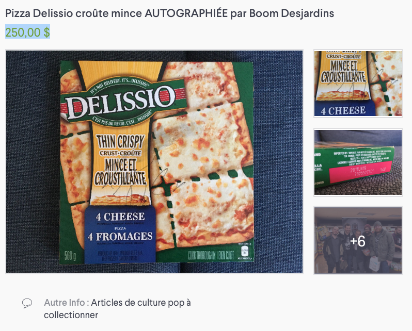Click the DELISSIO logo on the main photo

121,104
